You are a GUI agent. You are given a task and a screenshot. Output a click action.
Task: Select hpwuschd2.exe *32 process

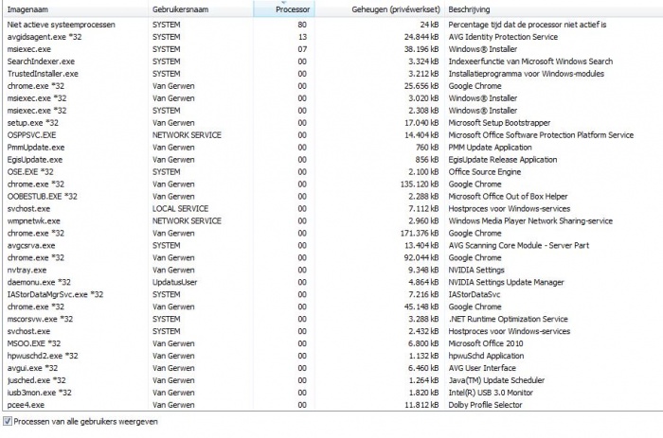coord(333,355)
